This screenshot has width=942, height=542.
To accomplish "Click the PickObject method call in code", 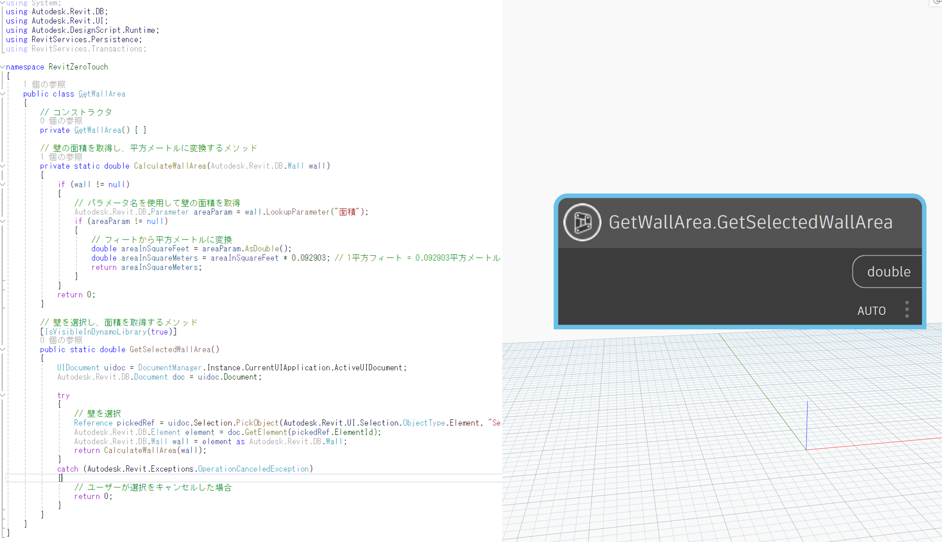I will coord(257,423).
